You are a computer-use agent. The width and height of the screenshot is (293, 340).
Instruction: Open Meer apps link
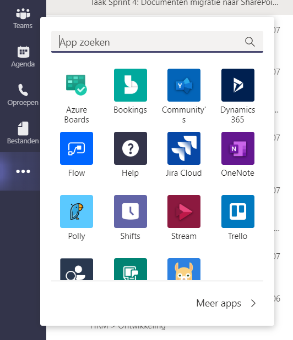pyautogui.click(x=219, y=303)
